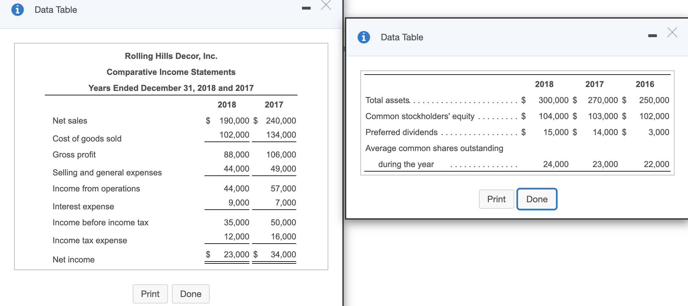The image size is (688, 306).
Task: Click Print in the income statement window
Action: (x=150, y=294)
